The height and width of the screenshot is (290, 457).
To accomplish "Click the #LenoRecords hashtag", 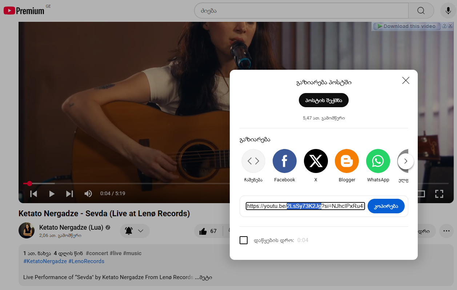I will (x=86, y=261).
